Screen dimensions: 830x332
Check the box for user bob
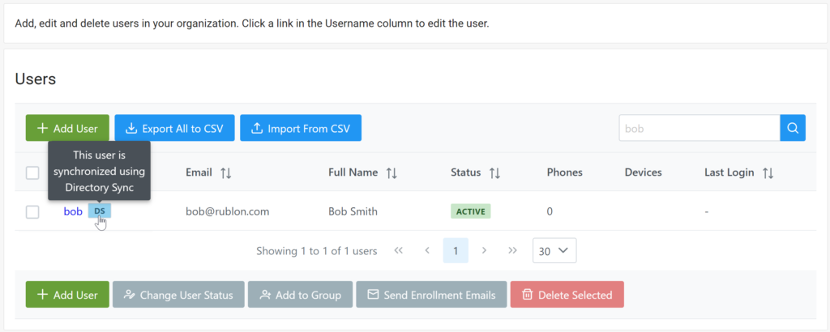point(32,211)
